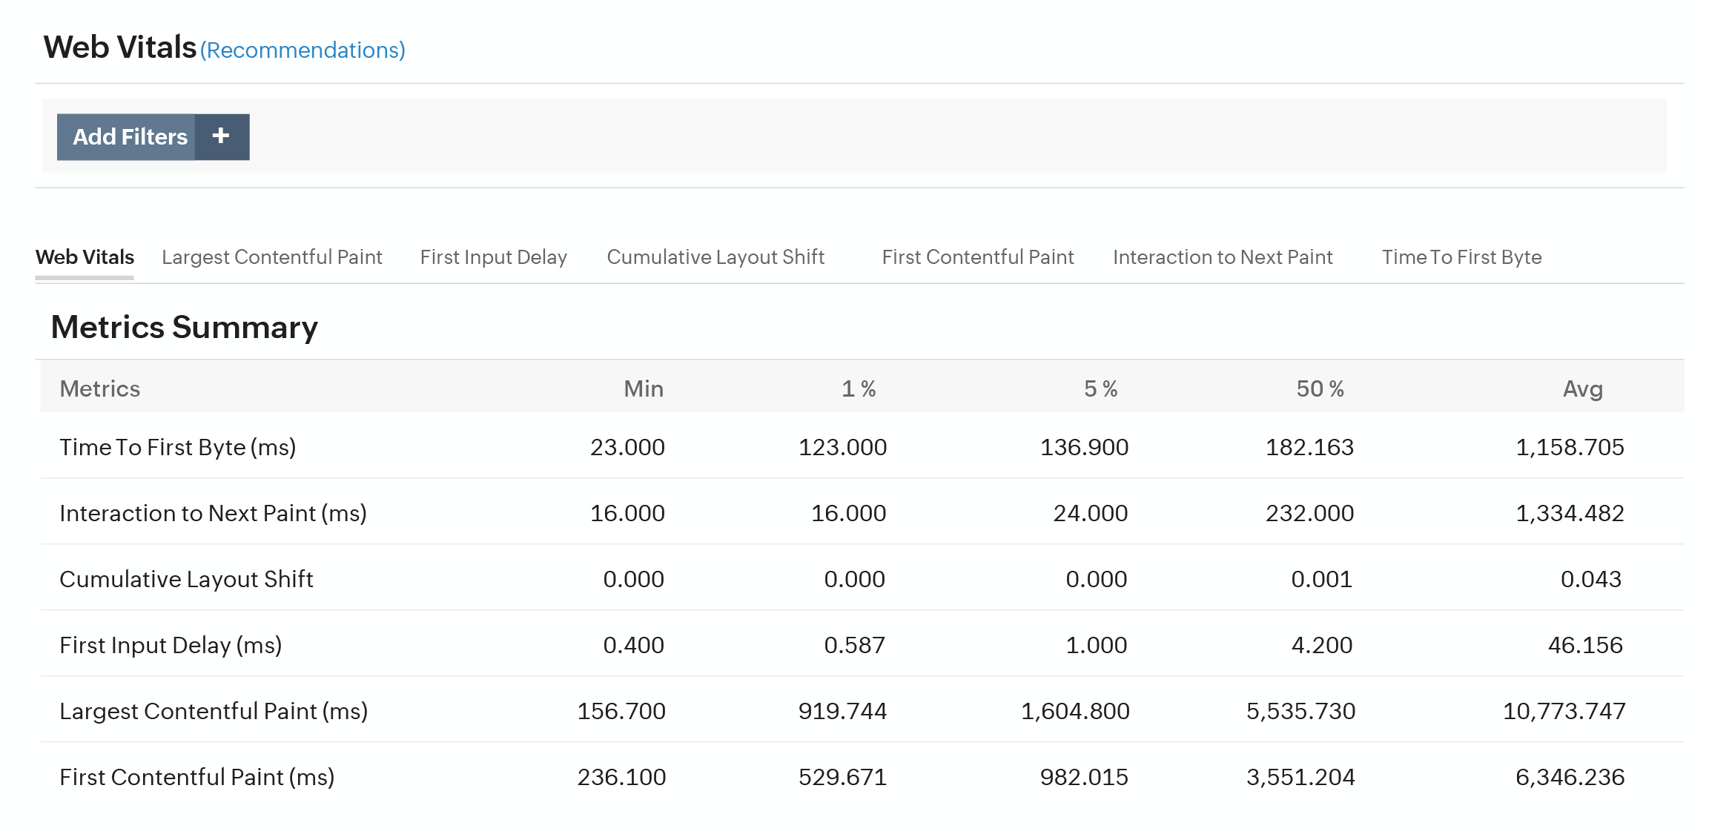Click the 182.163 median value
The height and width of the screenshot is (837, 1709).
[1309, 447]
